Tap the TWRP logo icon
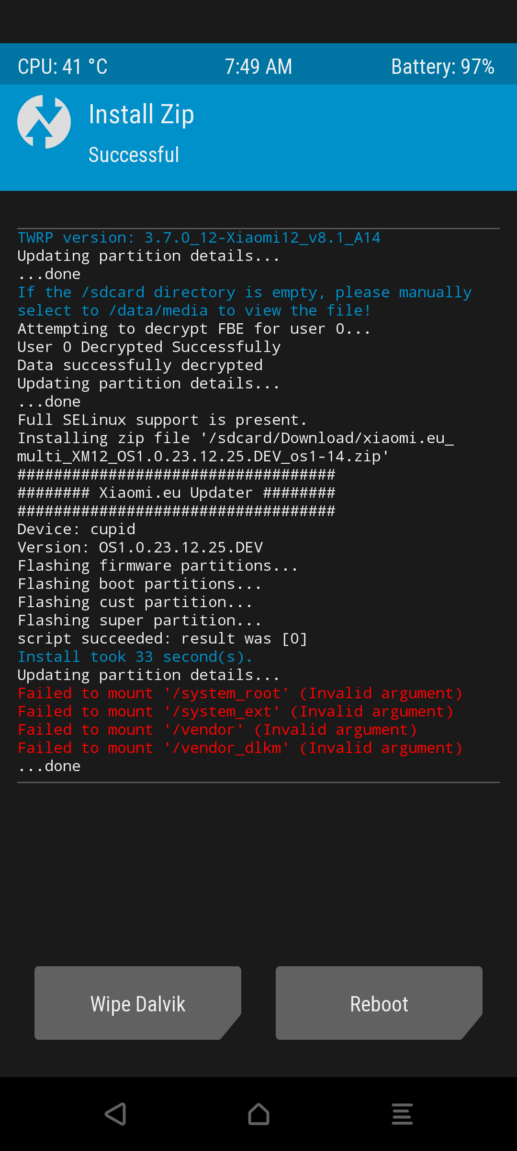Image resolution: width=517 pixels, height=1151 pixels. (44, 122)
